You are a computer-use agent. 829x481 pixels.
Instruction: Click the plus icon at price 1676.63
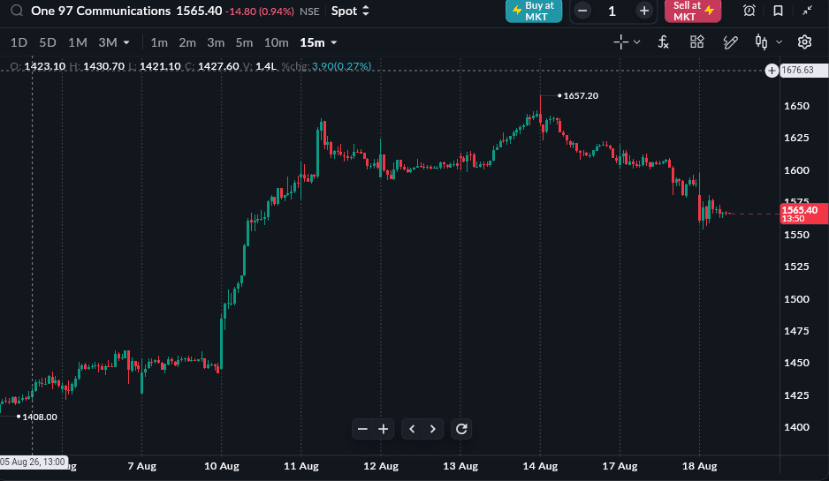(772, 71)
